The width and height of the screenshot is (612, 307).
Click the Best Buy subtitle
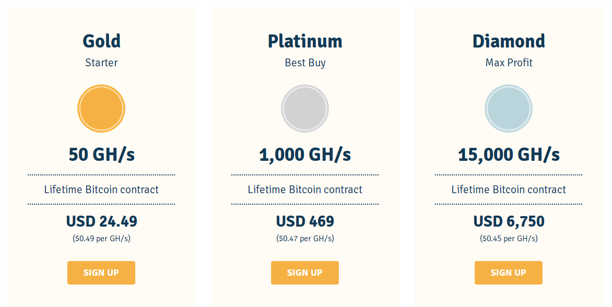click(x=305, y=63)
